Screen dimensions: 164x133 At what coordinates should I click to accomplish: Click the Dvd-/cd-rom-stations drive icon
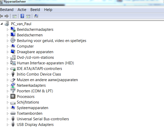pyautogui.click(x=13, y=57)
